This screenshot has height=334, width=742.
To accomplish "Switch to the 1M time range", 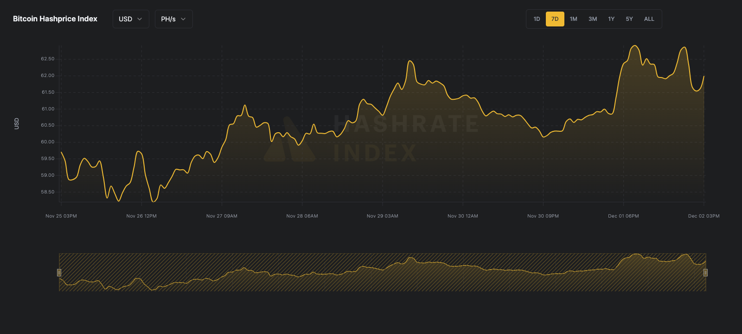I will tap(574, 19).
